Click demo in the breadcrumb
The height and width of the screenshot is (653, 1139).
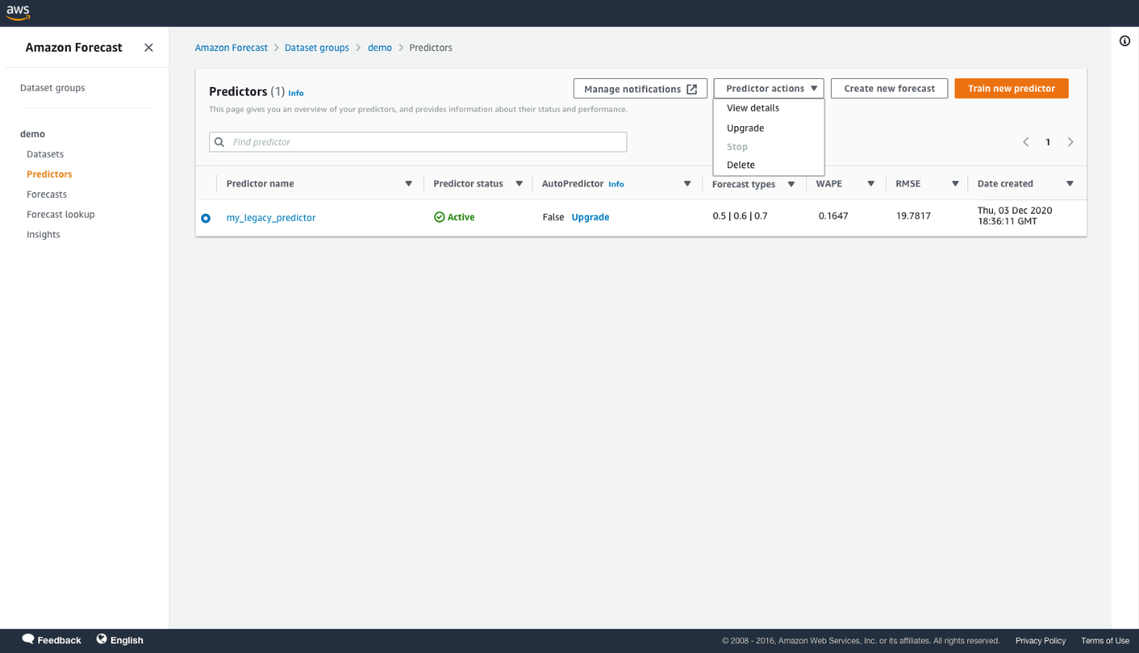(x=380, y=48)
